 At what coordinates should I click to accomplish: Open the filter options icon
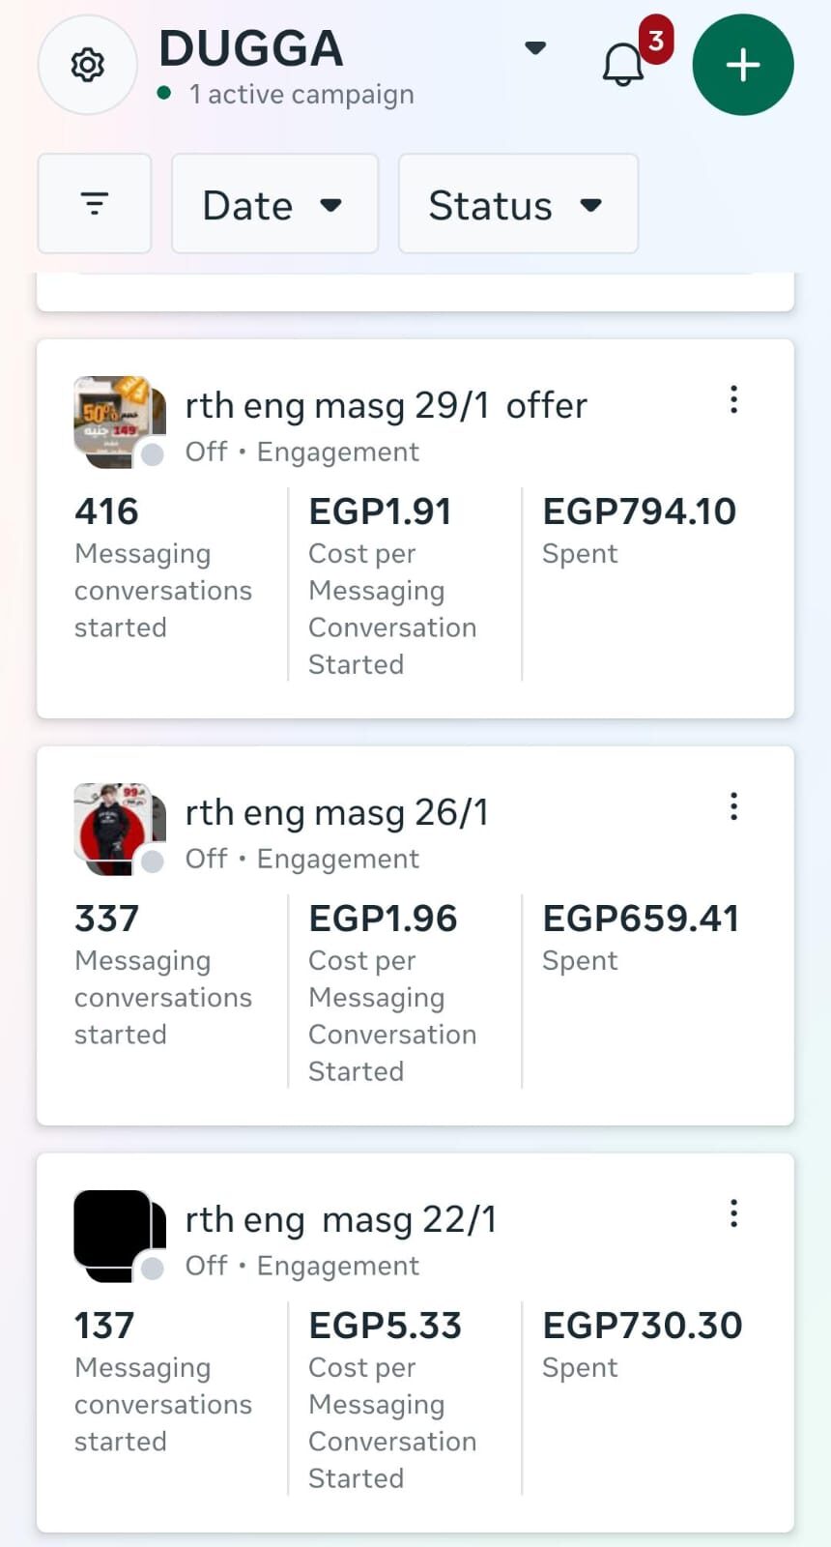coord(95,204)
